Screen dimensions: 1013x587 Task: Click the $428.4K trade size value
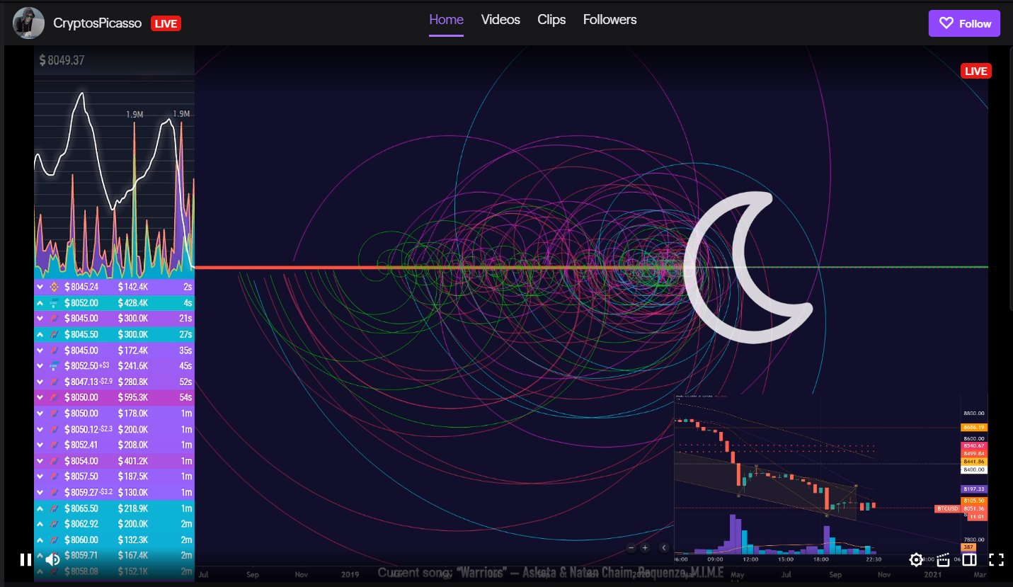[133, 303]
